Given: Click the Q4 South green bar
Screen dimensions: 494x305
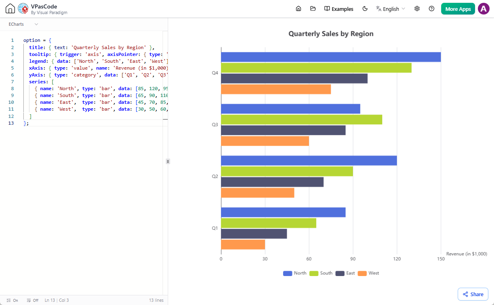Looking at the screenshot, I should [x=316, y=68].
